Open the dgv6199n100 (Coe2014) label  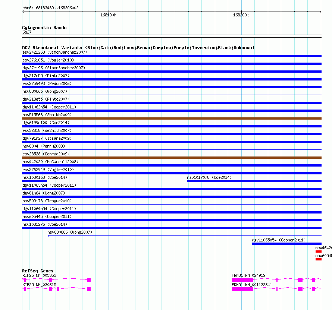46,123
